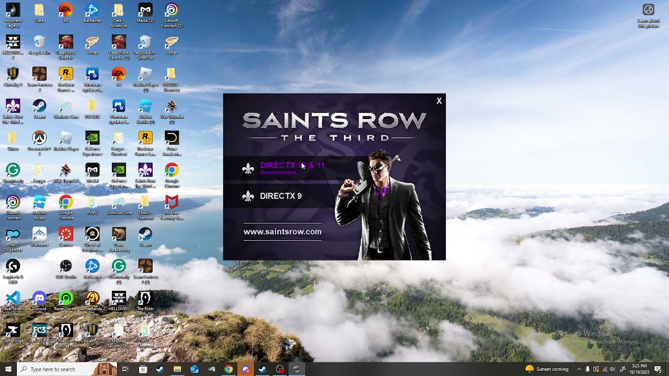
Task: Open File Explorer from the taskbar
Action: tap(177, 369)
